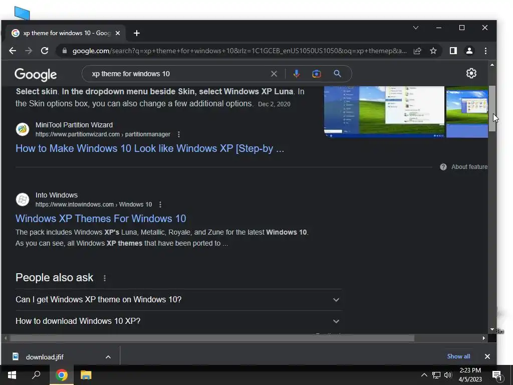The height and width of the screenshot is (385, 513).
Task: Open the notification center
Action: [x=497, y=375]
